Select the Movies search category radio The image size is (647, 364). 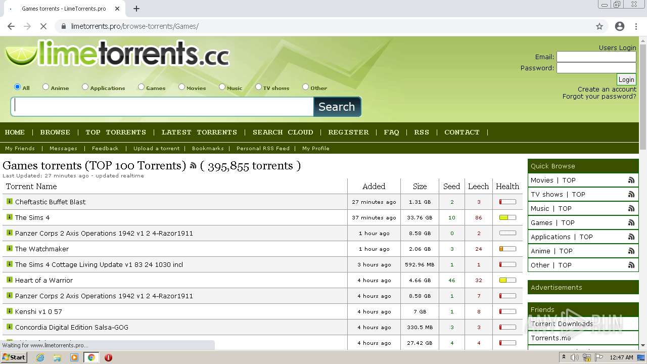coord(181,87)
